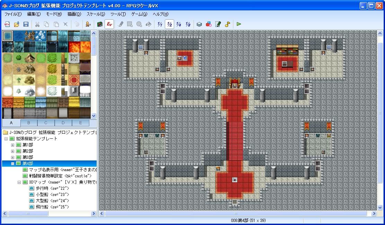The width and height of the screenshot is (385, 225).
Task: Open the 編集(E) menu
Action: tap(34, 14)
